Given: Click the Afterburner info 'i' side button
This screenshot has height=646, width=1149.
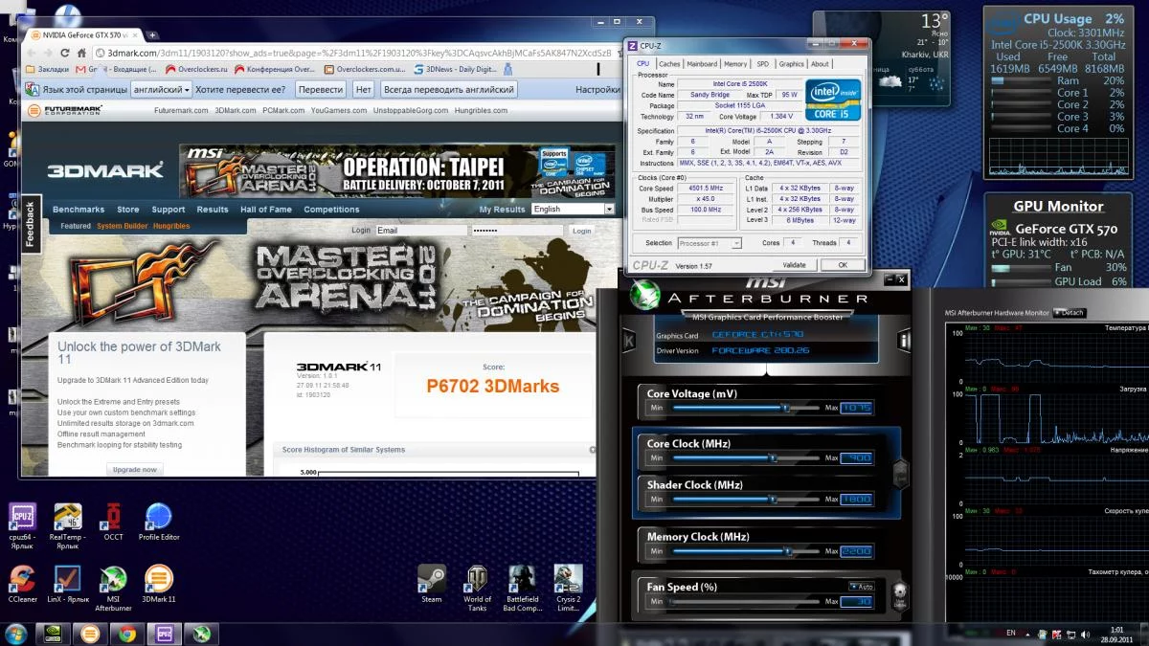Looking at the screenshot, I should [x=903, y=341].
